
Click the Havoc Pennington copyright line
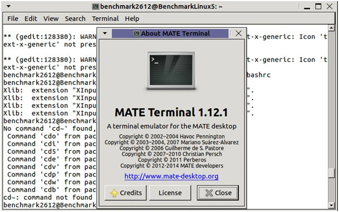(171, 136)
